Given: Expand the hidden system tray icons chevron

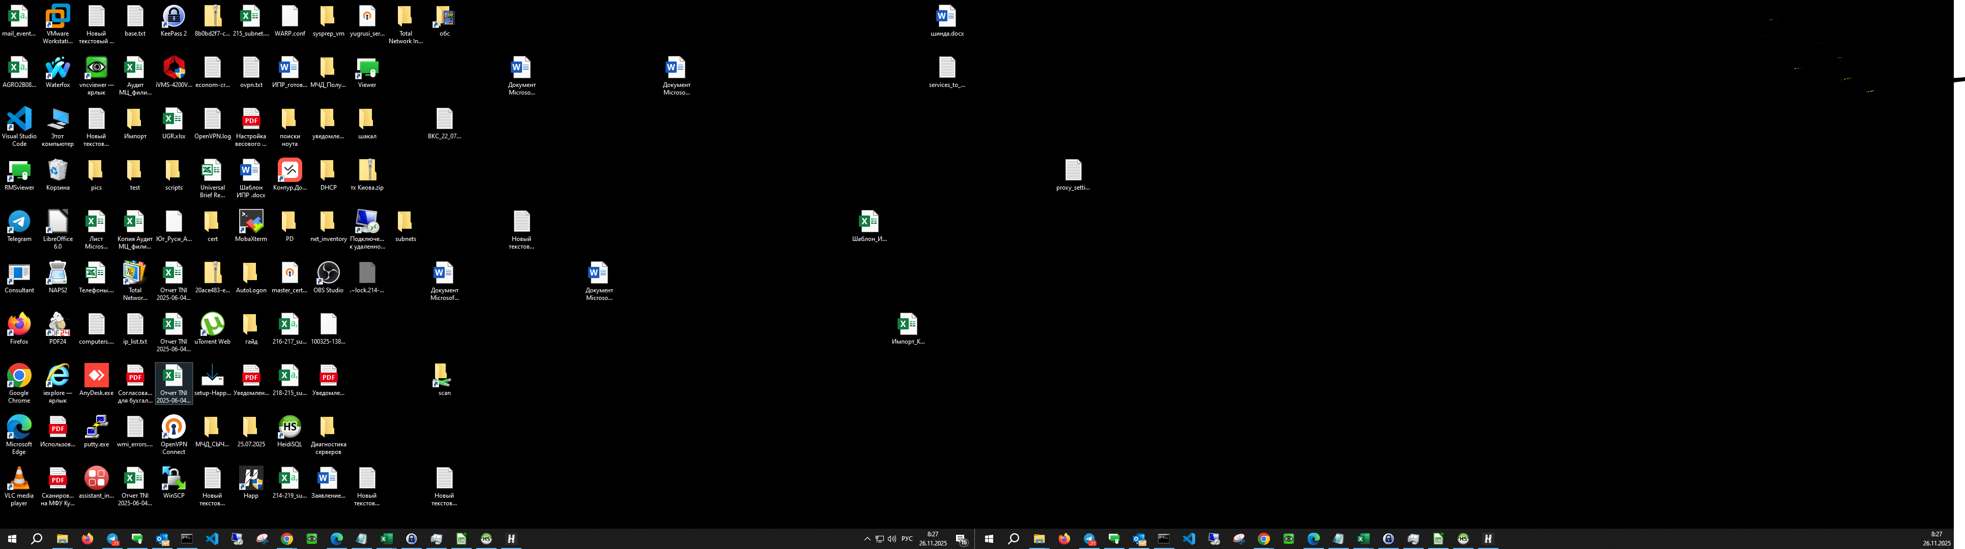Looking at the screenshot, I should pyautogui.click(x=866, y=539).
